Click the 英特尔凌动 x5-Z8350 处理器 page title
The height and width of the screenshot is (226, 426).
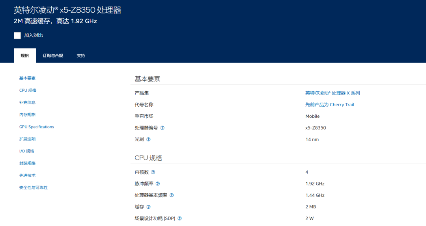pyautogui.click(x=67, y=10)
